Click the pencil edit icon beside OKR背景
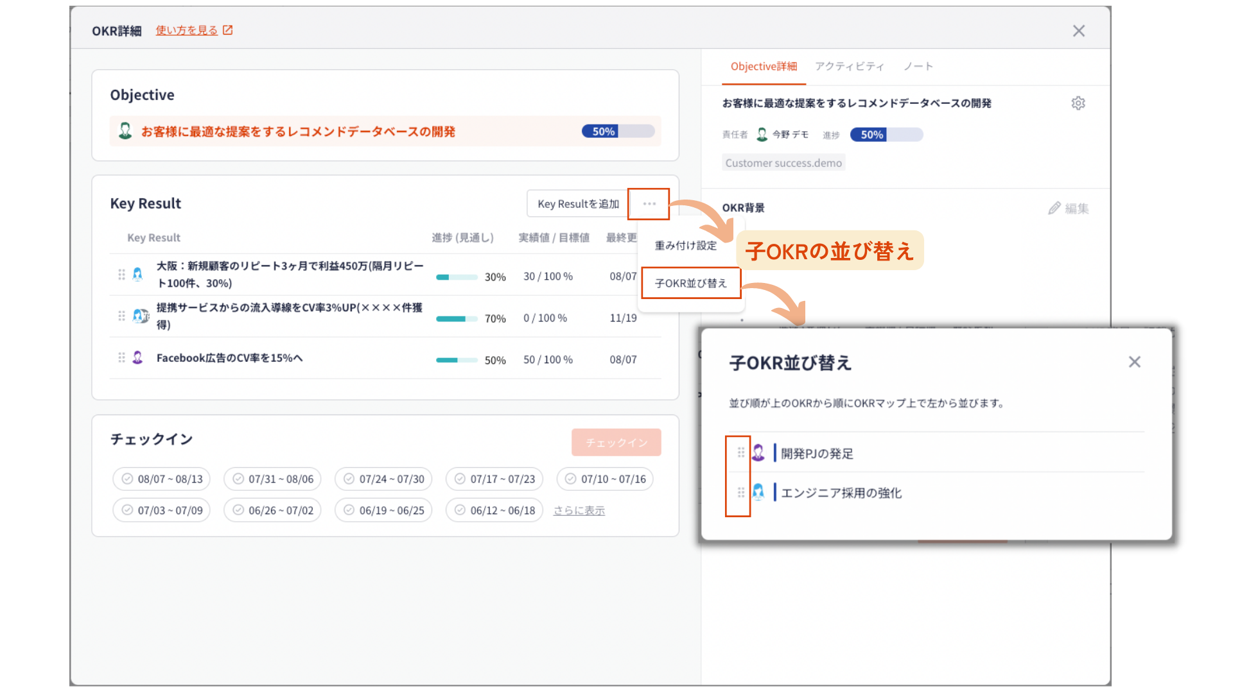 [x=1054, y=208]
